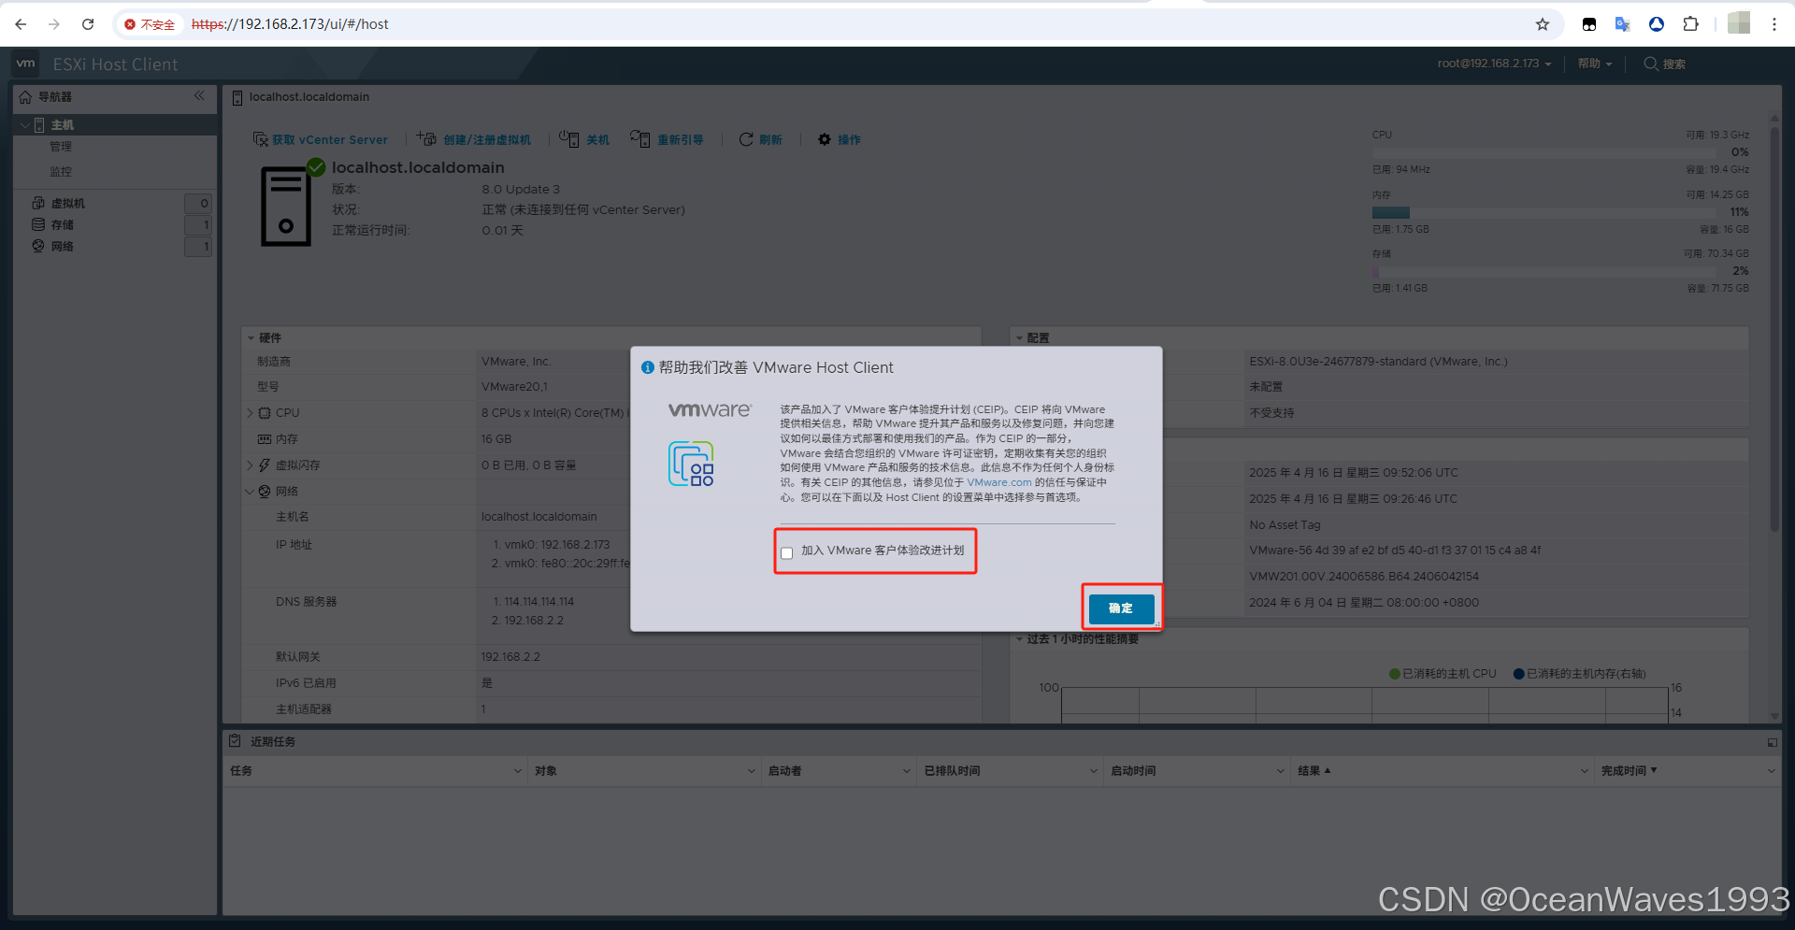Click the browser profile avatar

(1739, 23)
